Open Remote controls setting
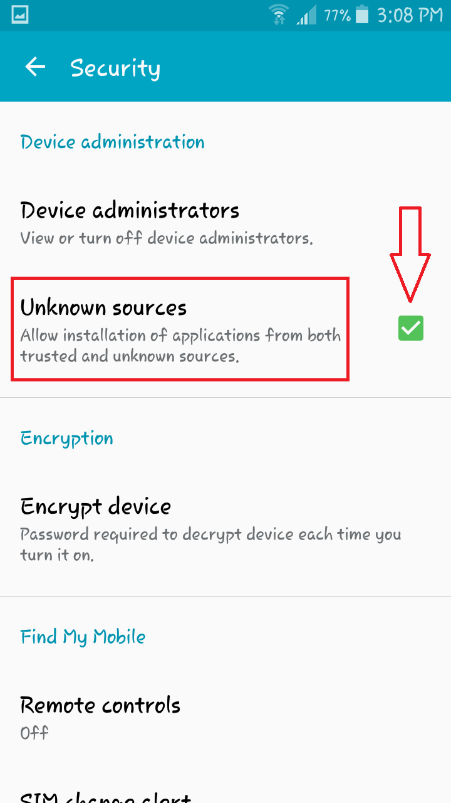 pos(225,716)
